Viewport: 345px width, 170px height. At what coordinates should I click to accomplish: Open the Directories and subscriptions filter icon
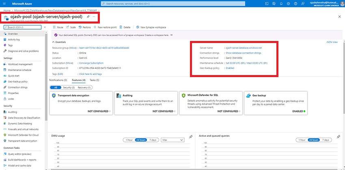pos(274,4)
